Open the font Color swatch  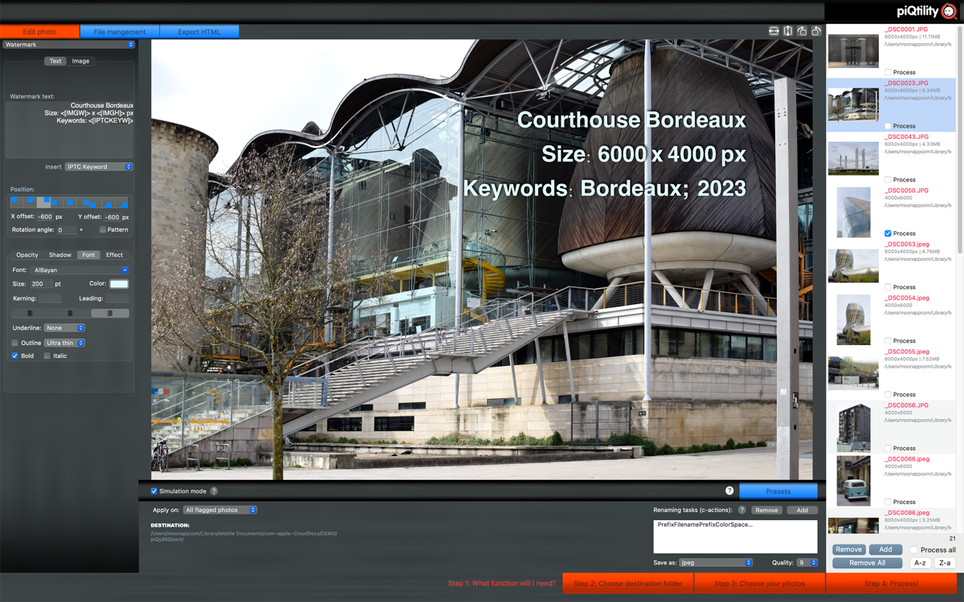[x=119, y=284]
